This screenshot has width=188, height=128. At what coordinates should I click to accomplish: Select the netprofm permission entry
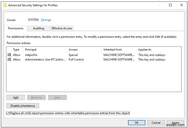pos(31,55)
